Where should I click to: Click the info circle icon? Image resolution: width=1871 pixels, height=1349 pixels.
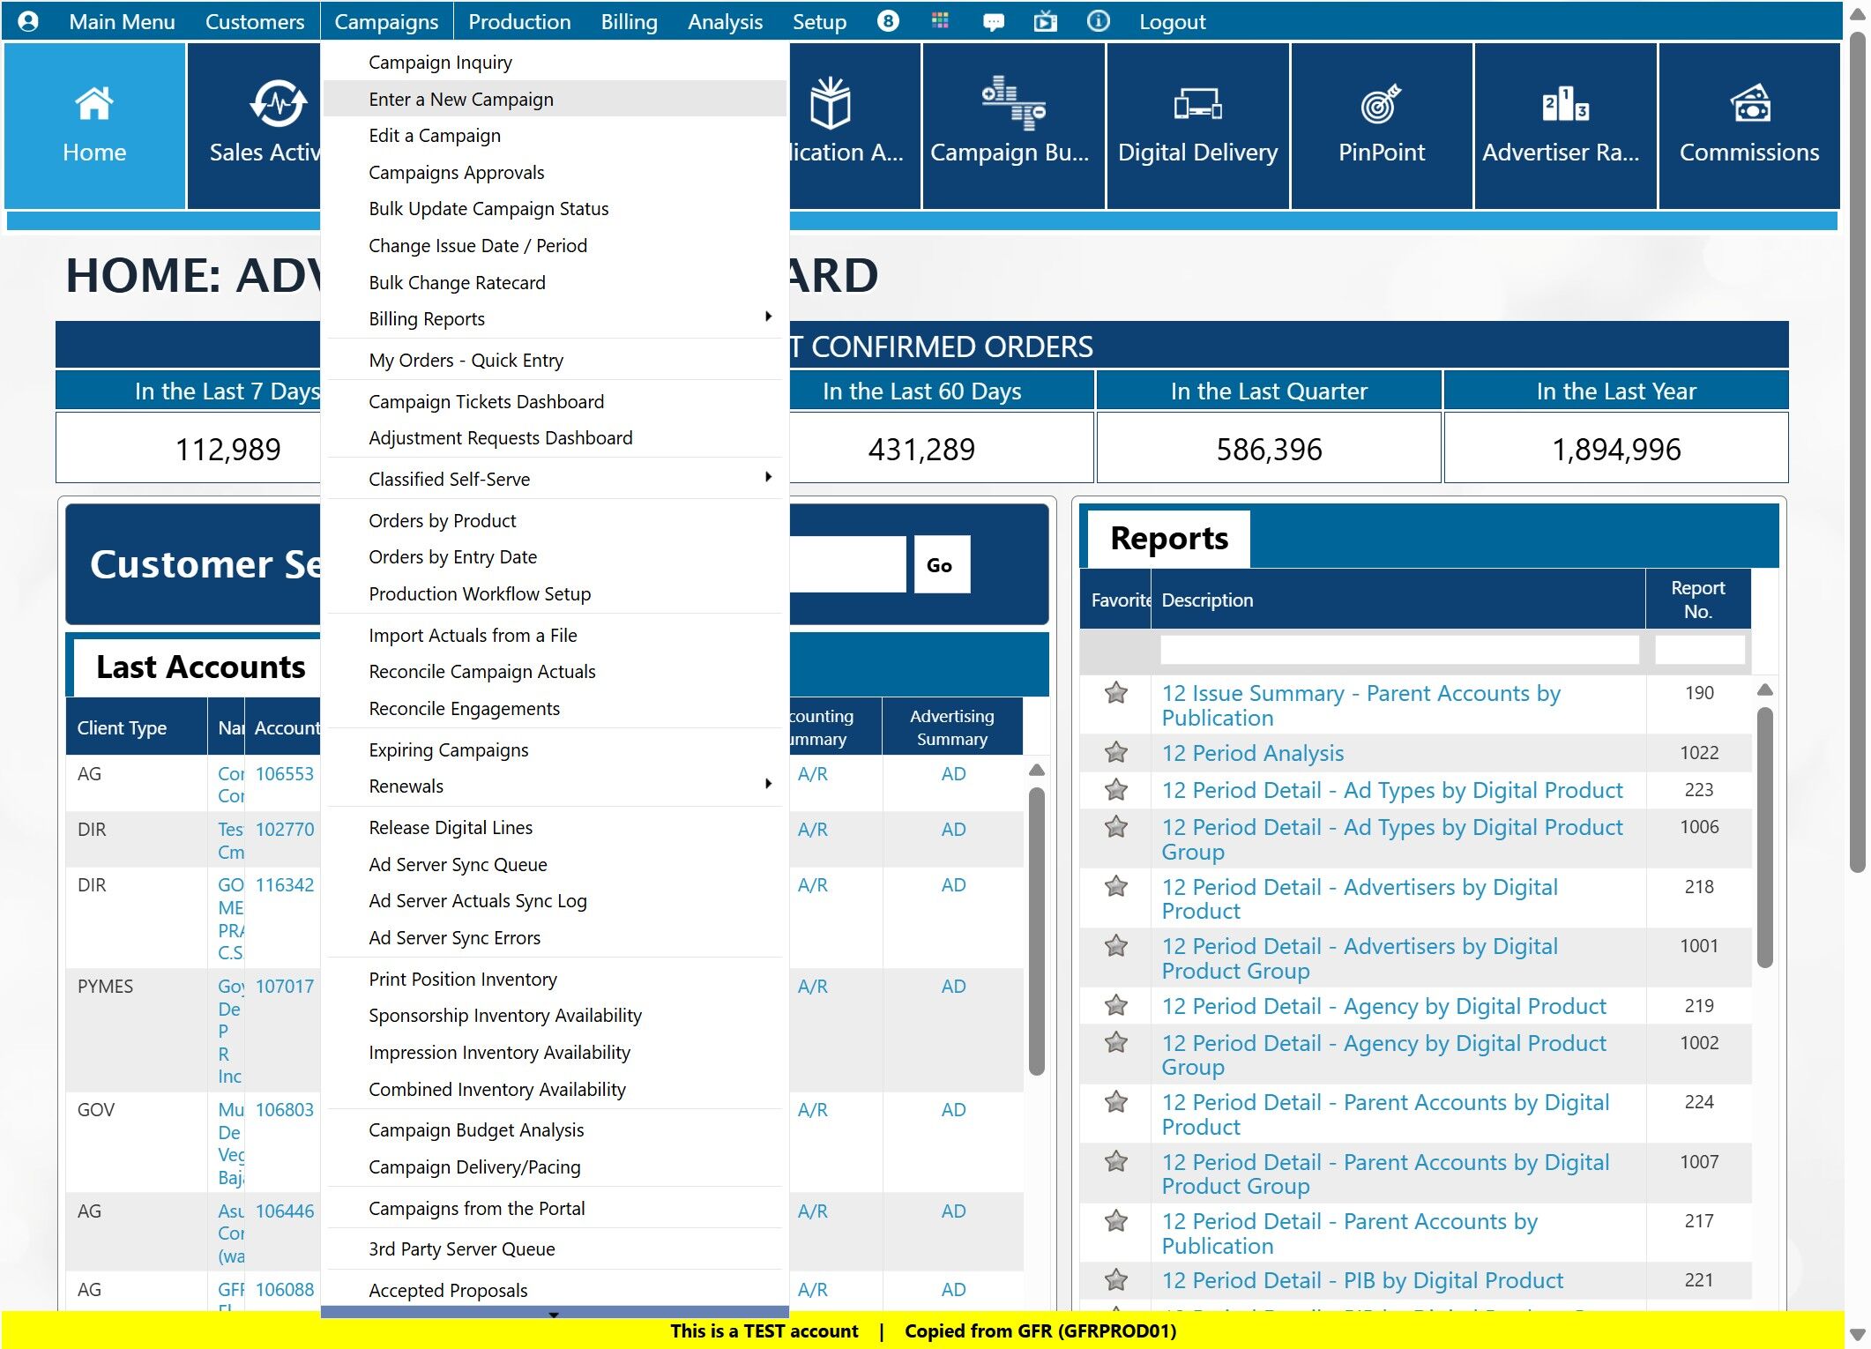[x=1098, y=21]
